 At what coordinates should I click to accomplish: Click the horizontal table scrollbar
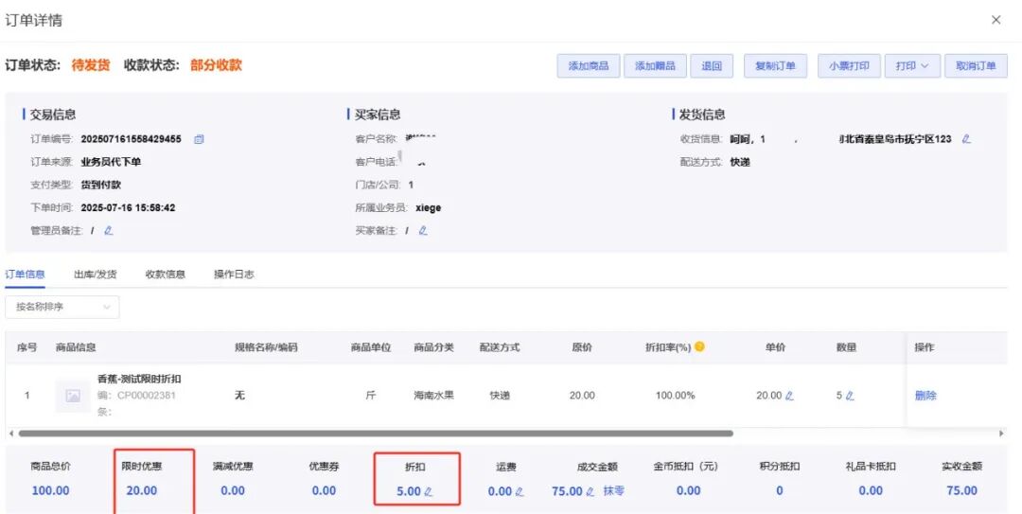point(376,434)
